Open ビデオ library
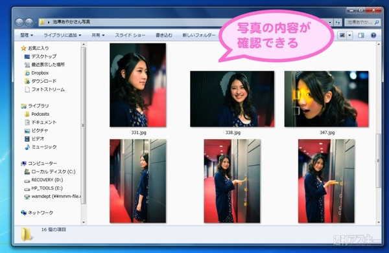The height and width of the screenshot is (253, 389). click(34, 138)
